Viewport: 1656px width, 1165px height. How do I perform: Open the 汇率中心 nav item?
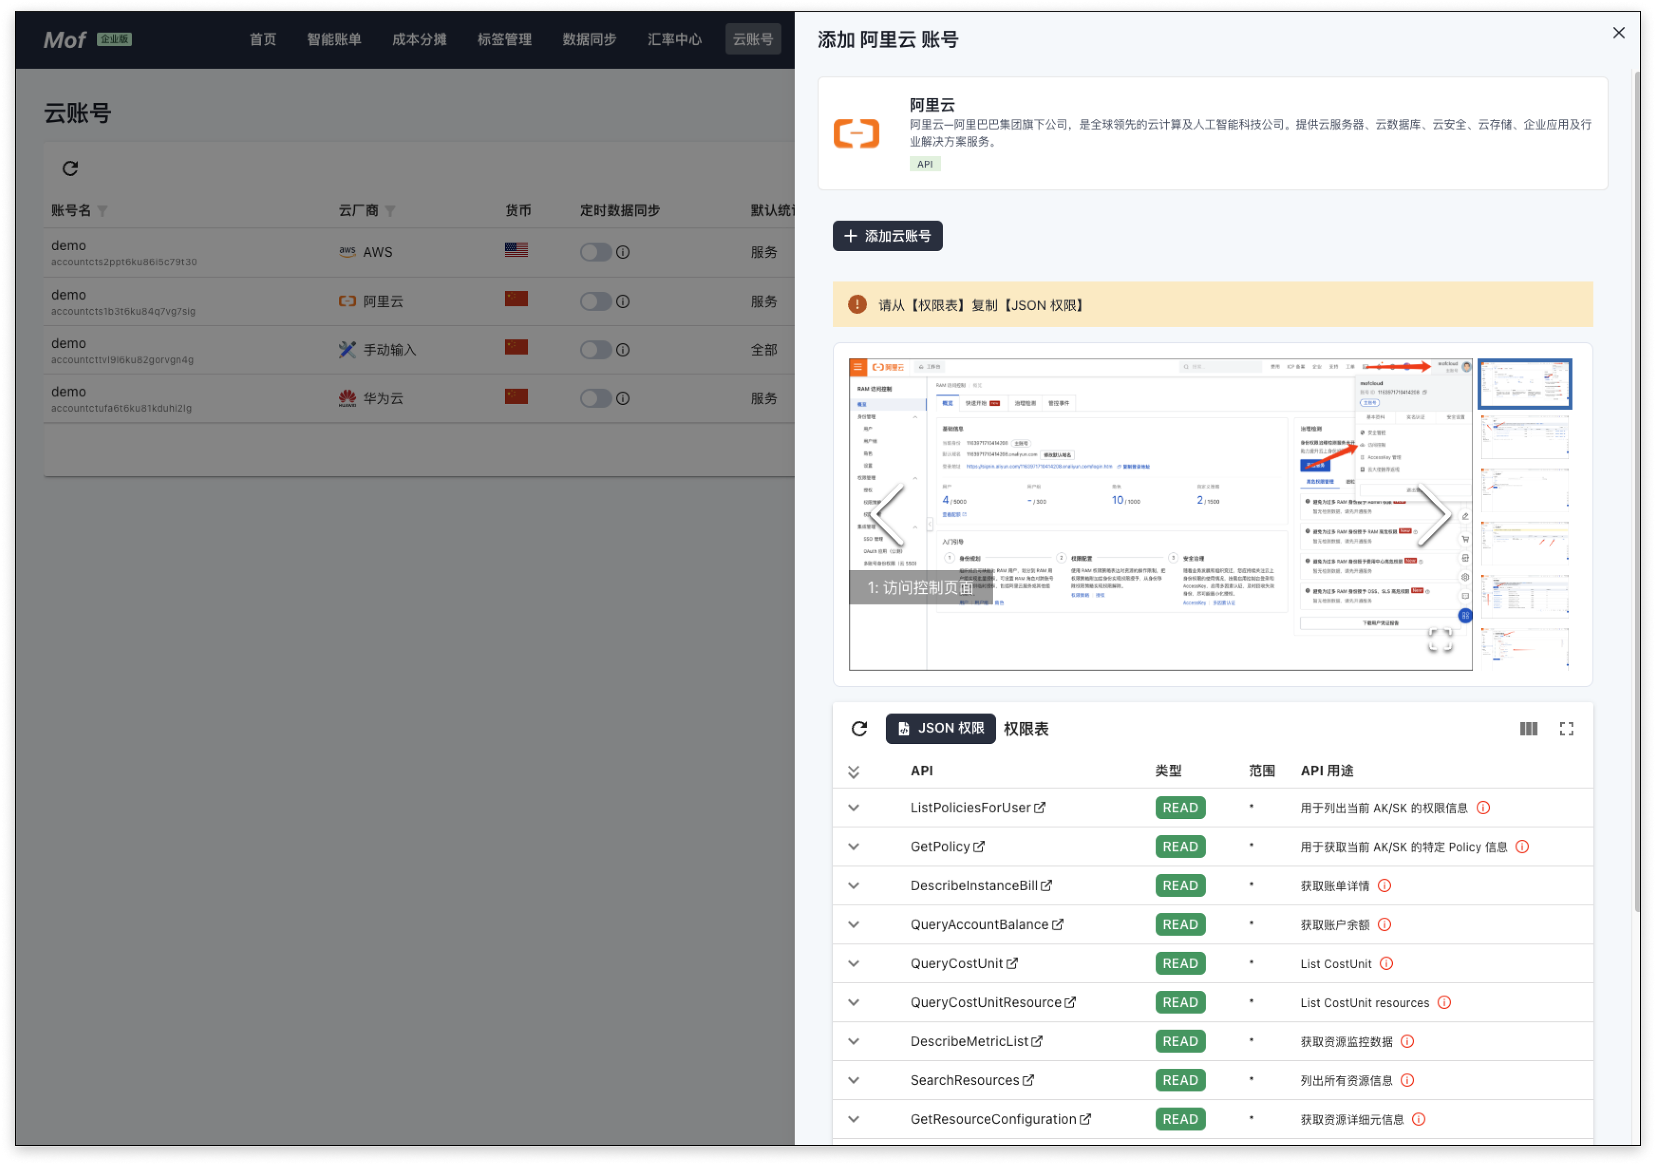click(x=675, y=39)
